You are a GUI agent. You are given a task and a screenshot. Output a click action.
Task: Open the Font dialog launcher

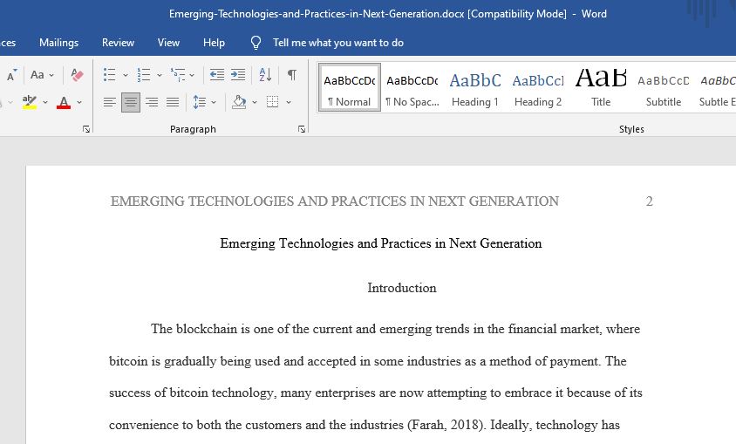86,129
